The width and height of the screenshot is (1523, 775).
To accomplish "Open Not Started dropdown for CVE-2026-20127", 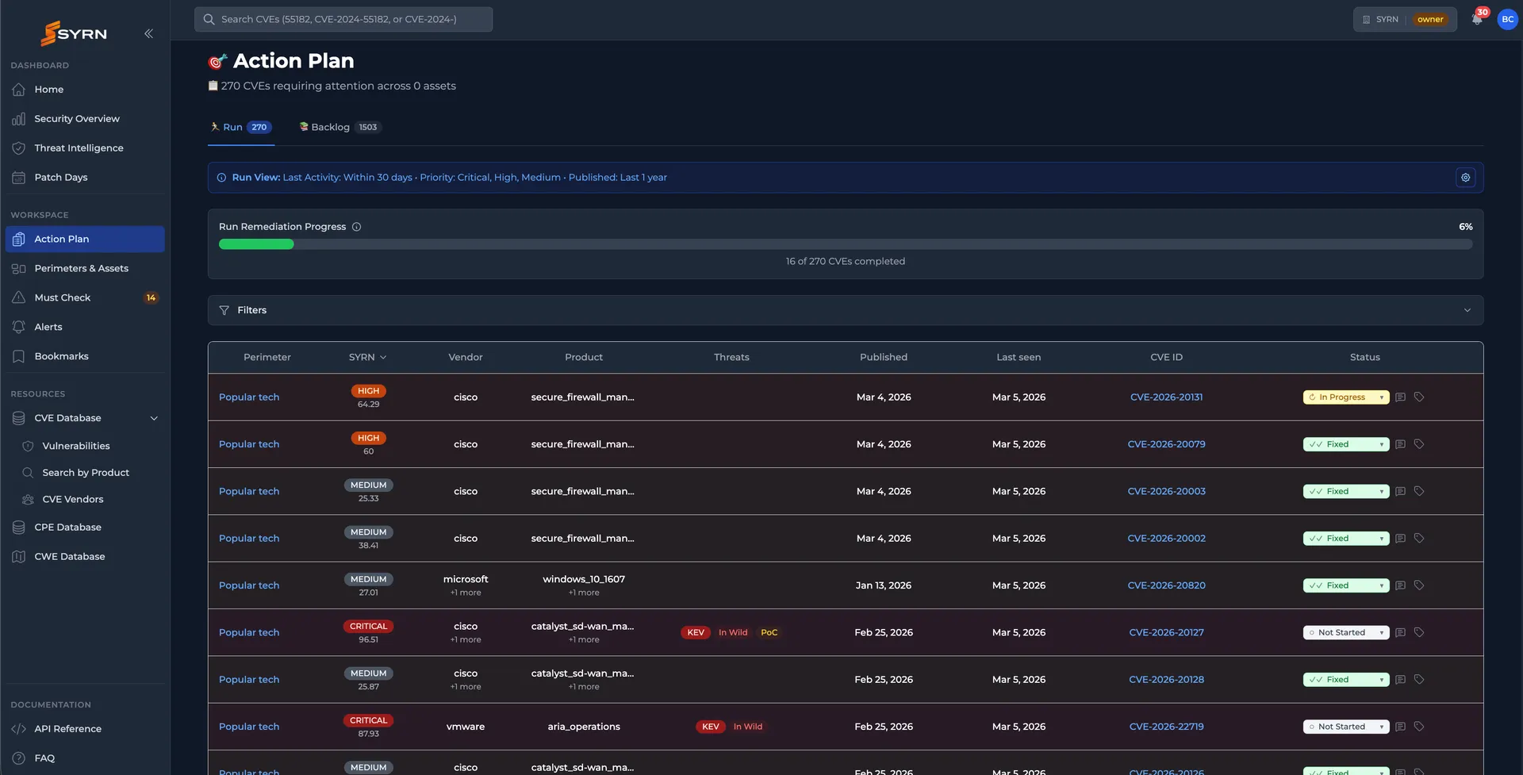I will click(x=1345, y=633).
